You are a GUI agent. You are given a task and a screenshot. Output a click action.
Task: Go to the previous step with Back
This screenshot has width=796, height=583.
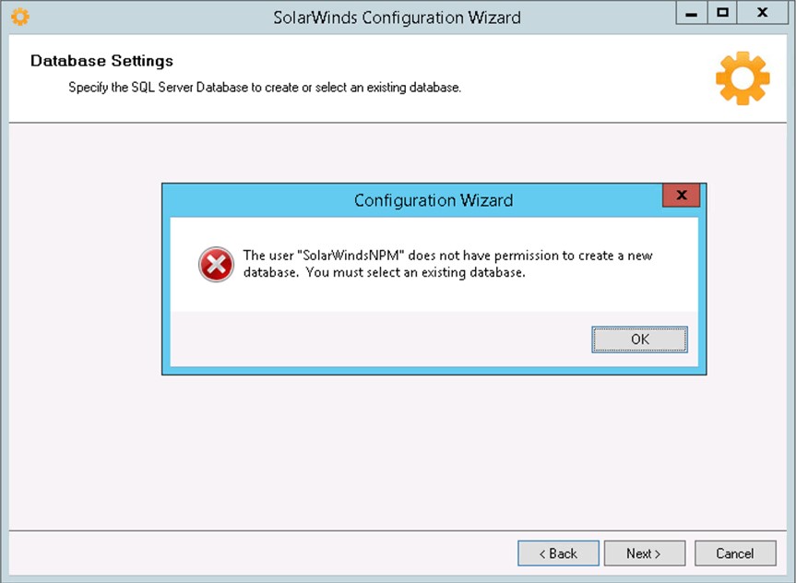[x=558, y=553]
